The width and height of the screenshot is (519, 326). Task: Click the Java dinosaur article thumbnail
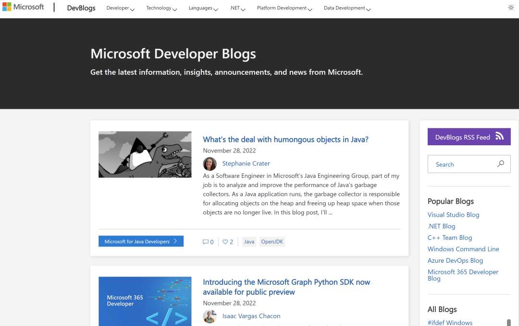point(145,154)
